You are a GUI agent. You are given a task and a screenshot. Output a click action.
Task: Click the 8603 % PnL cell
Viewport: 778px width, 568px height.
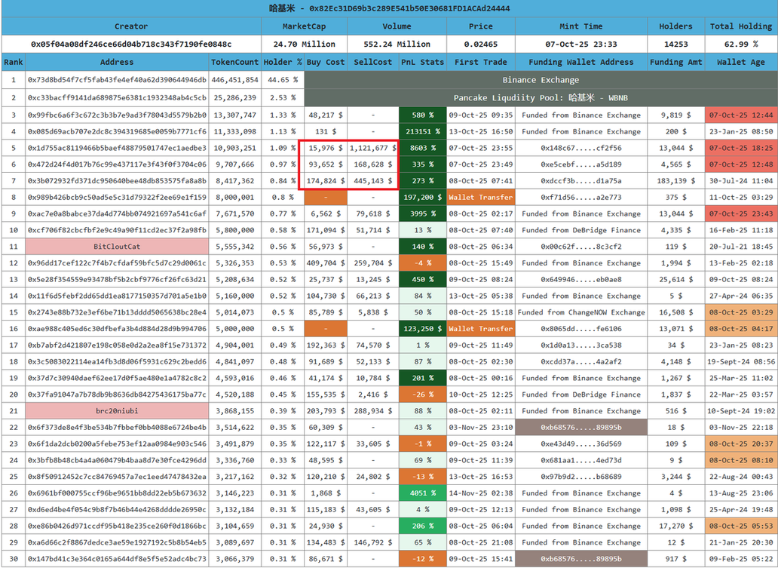coord(421,148)
